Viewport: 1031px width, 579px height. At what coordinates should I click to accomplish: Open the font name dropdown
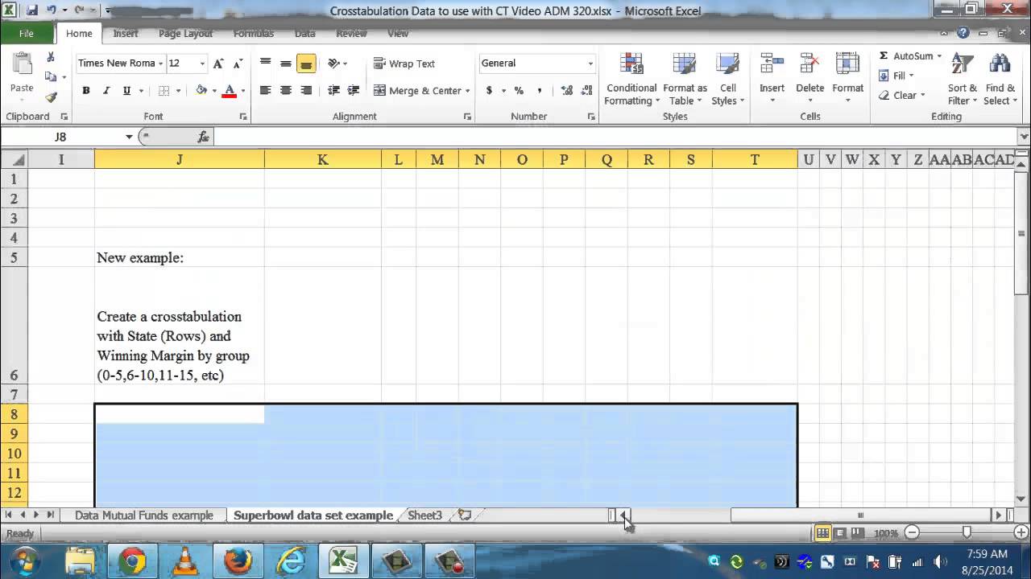point(160,64)
